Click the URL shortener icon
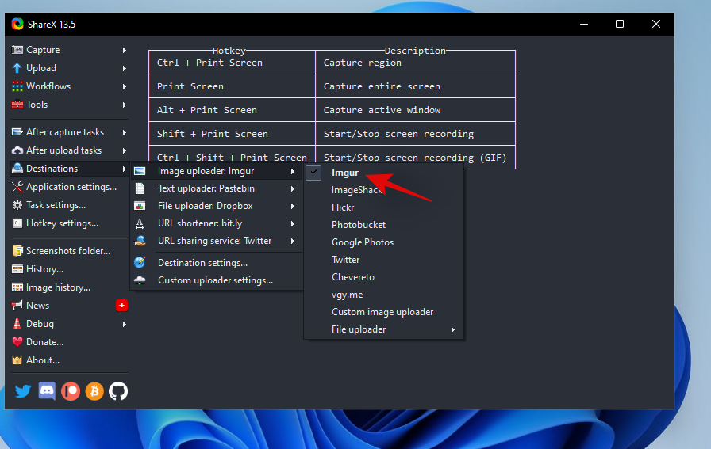Viewport: 711px width, 449px height. (x=140, y=223)
